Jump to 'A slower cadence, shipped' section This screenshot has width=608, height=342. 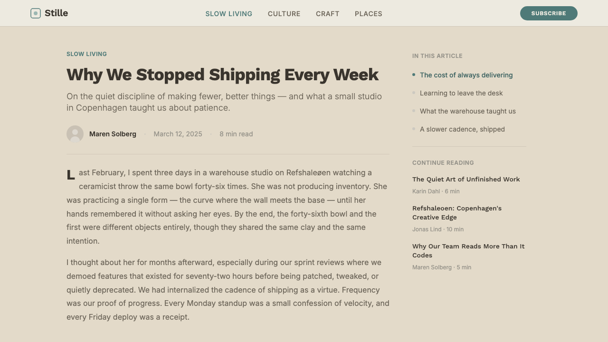462,129
